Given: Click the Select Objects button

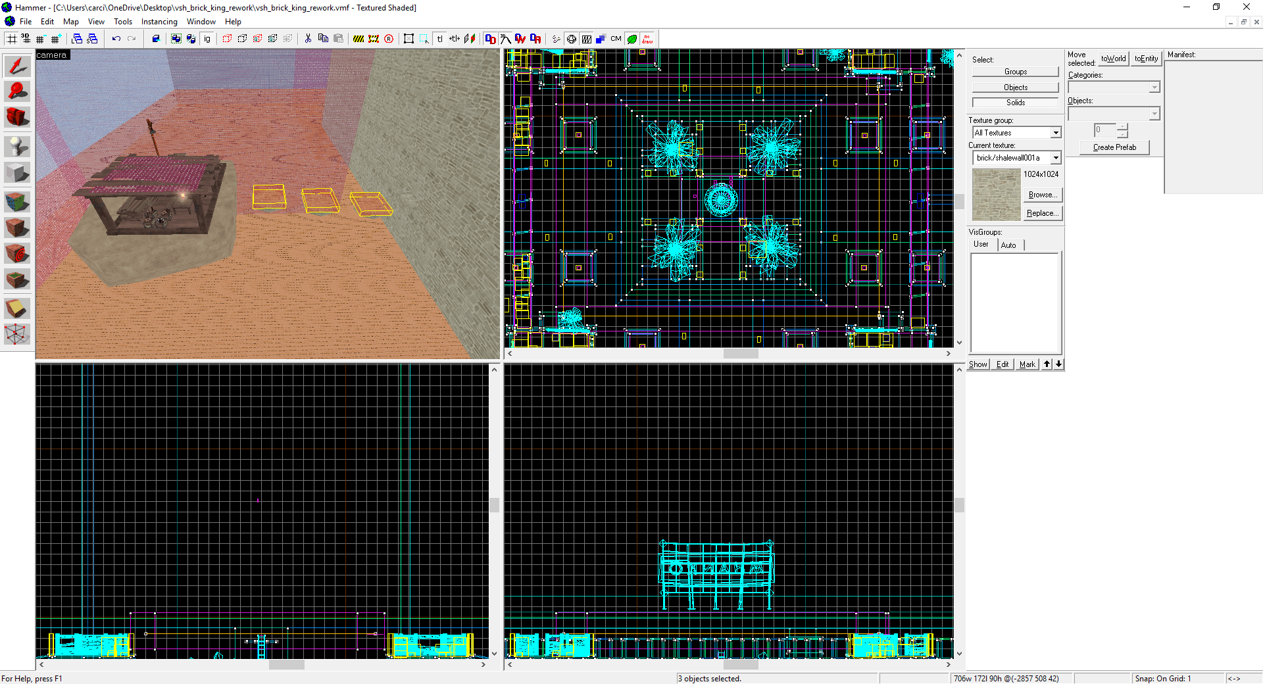Looking at the screenshot, I should coord(1015,87).
